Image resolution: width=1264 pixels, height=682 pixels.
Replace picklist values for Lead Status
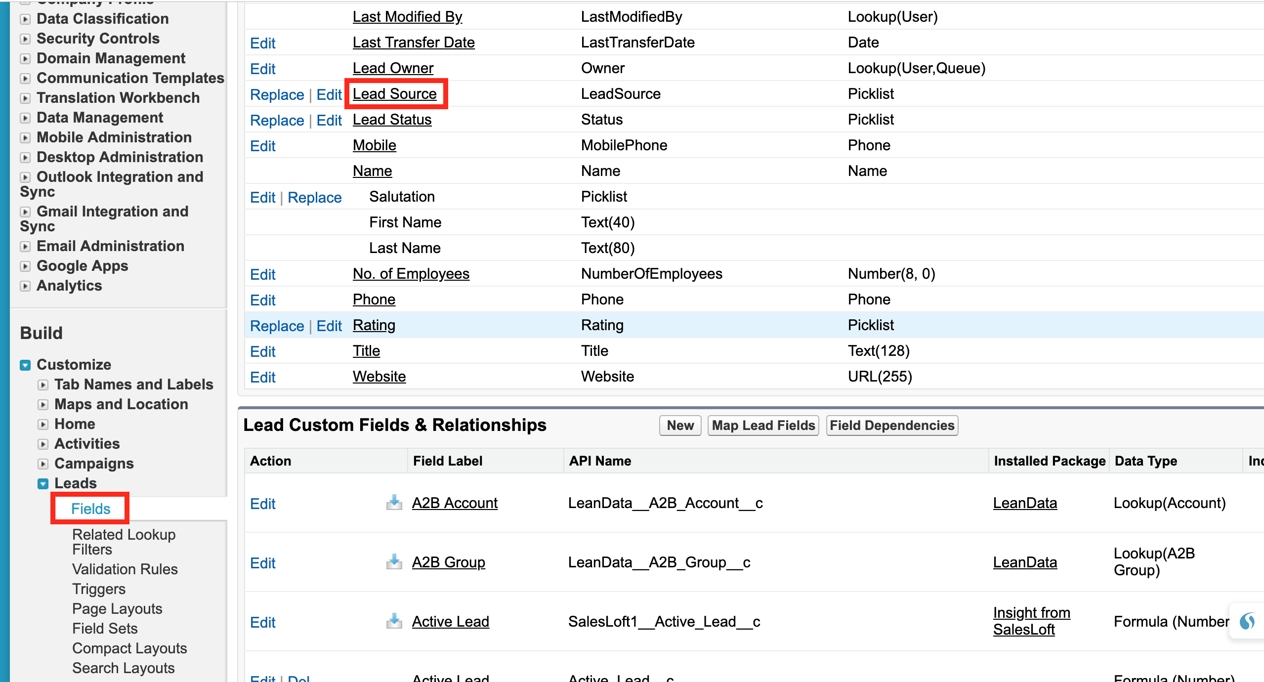point(277,120)
